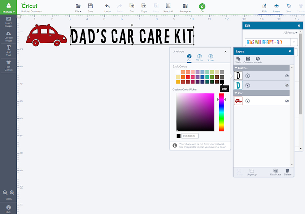
Task: Open the Edit panel tab
Action: pos(264,8)
